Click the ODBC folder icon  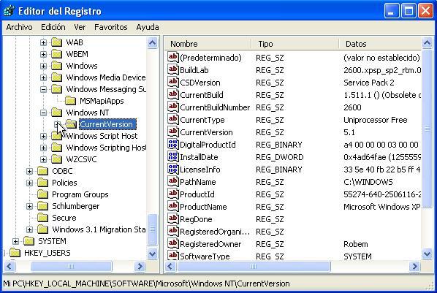pyautogui.click(x=43, y=171)
